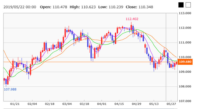Image resolution: width=199 pixels, height=109 pixels.
Task: Click the 04/01 date axis label
Action: click(x=102, y=104)
